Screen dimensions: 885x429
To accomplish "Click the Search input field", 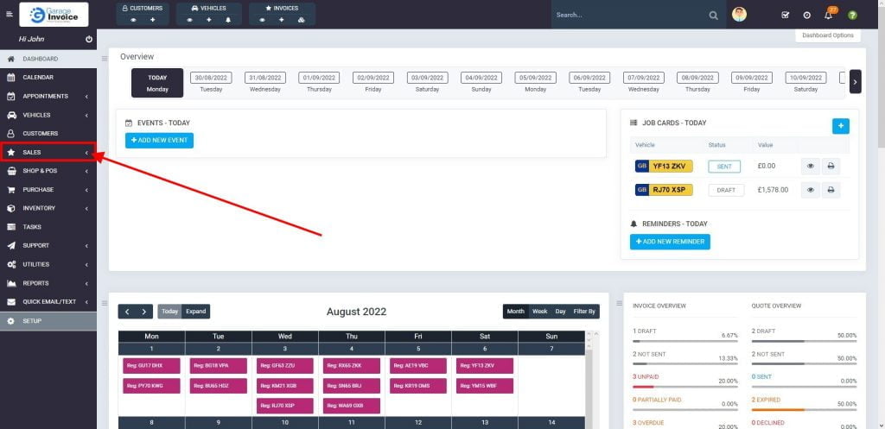I will click(627, 15).
